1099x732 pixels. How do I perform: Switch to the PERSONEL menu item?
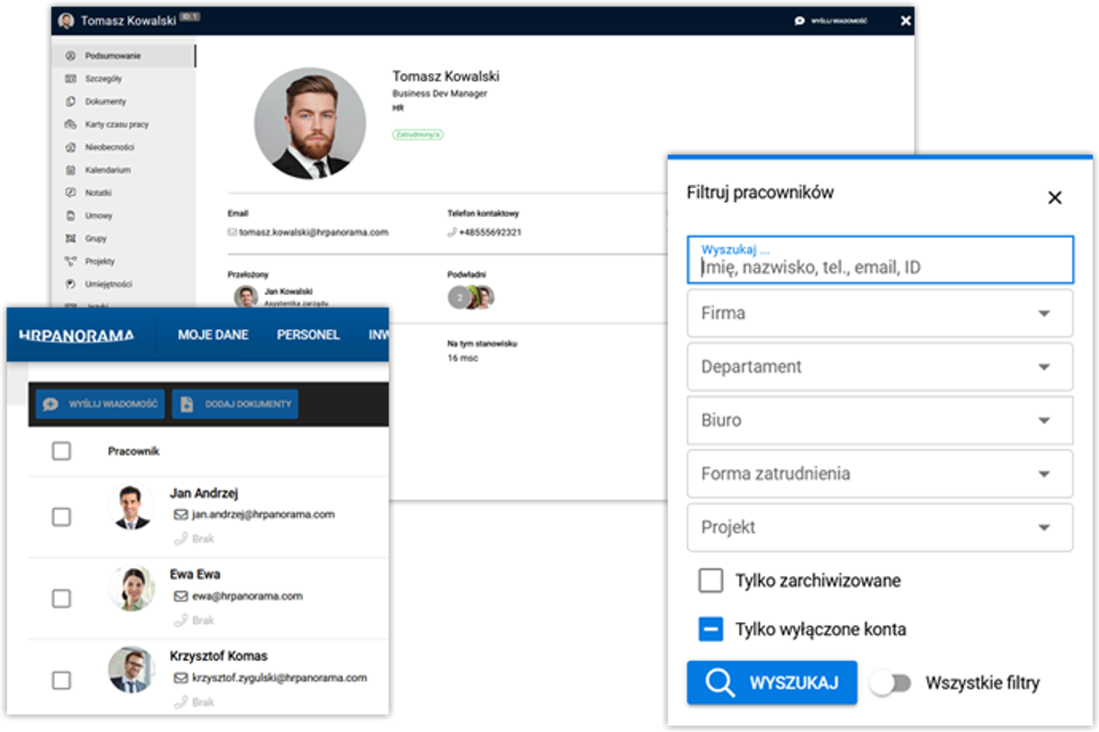[308, 335]
